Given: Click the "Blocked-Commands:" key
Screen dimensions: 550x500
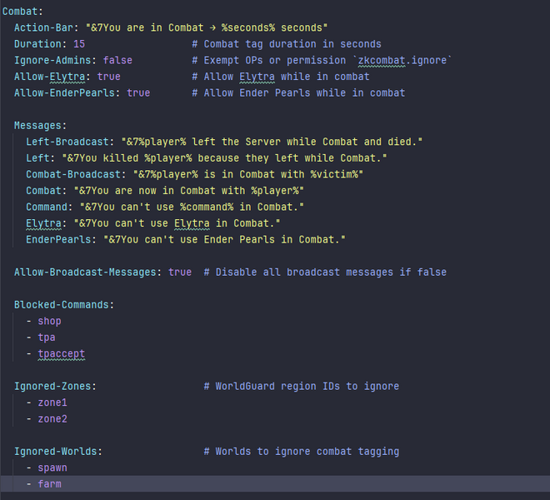Looking at the screenshot, I should coord(64,305).
